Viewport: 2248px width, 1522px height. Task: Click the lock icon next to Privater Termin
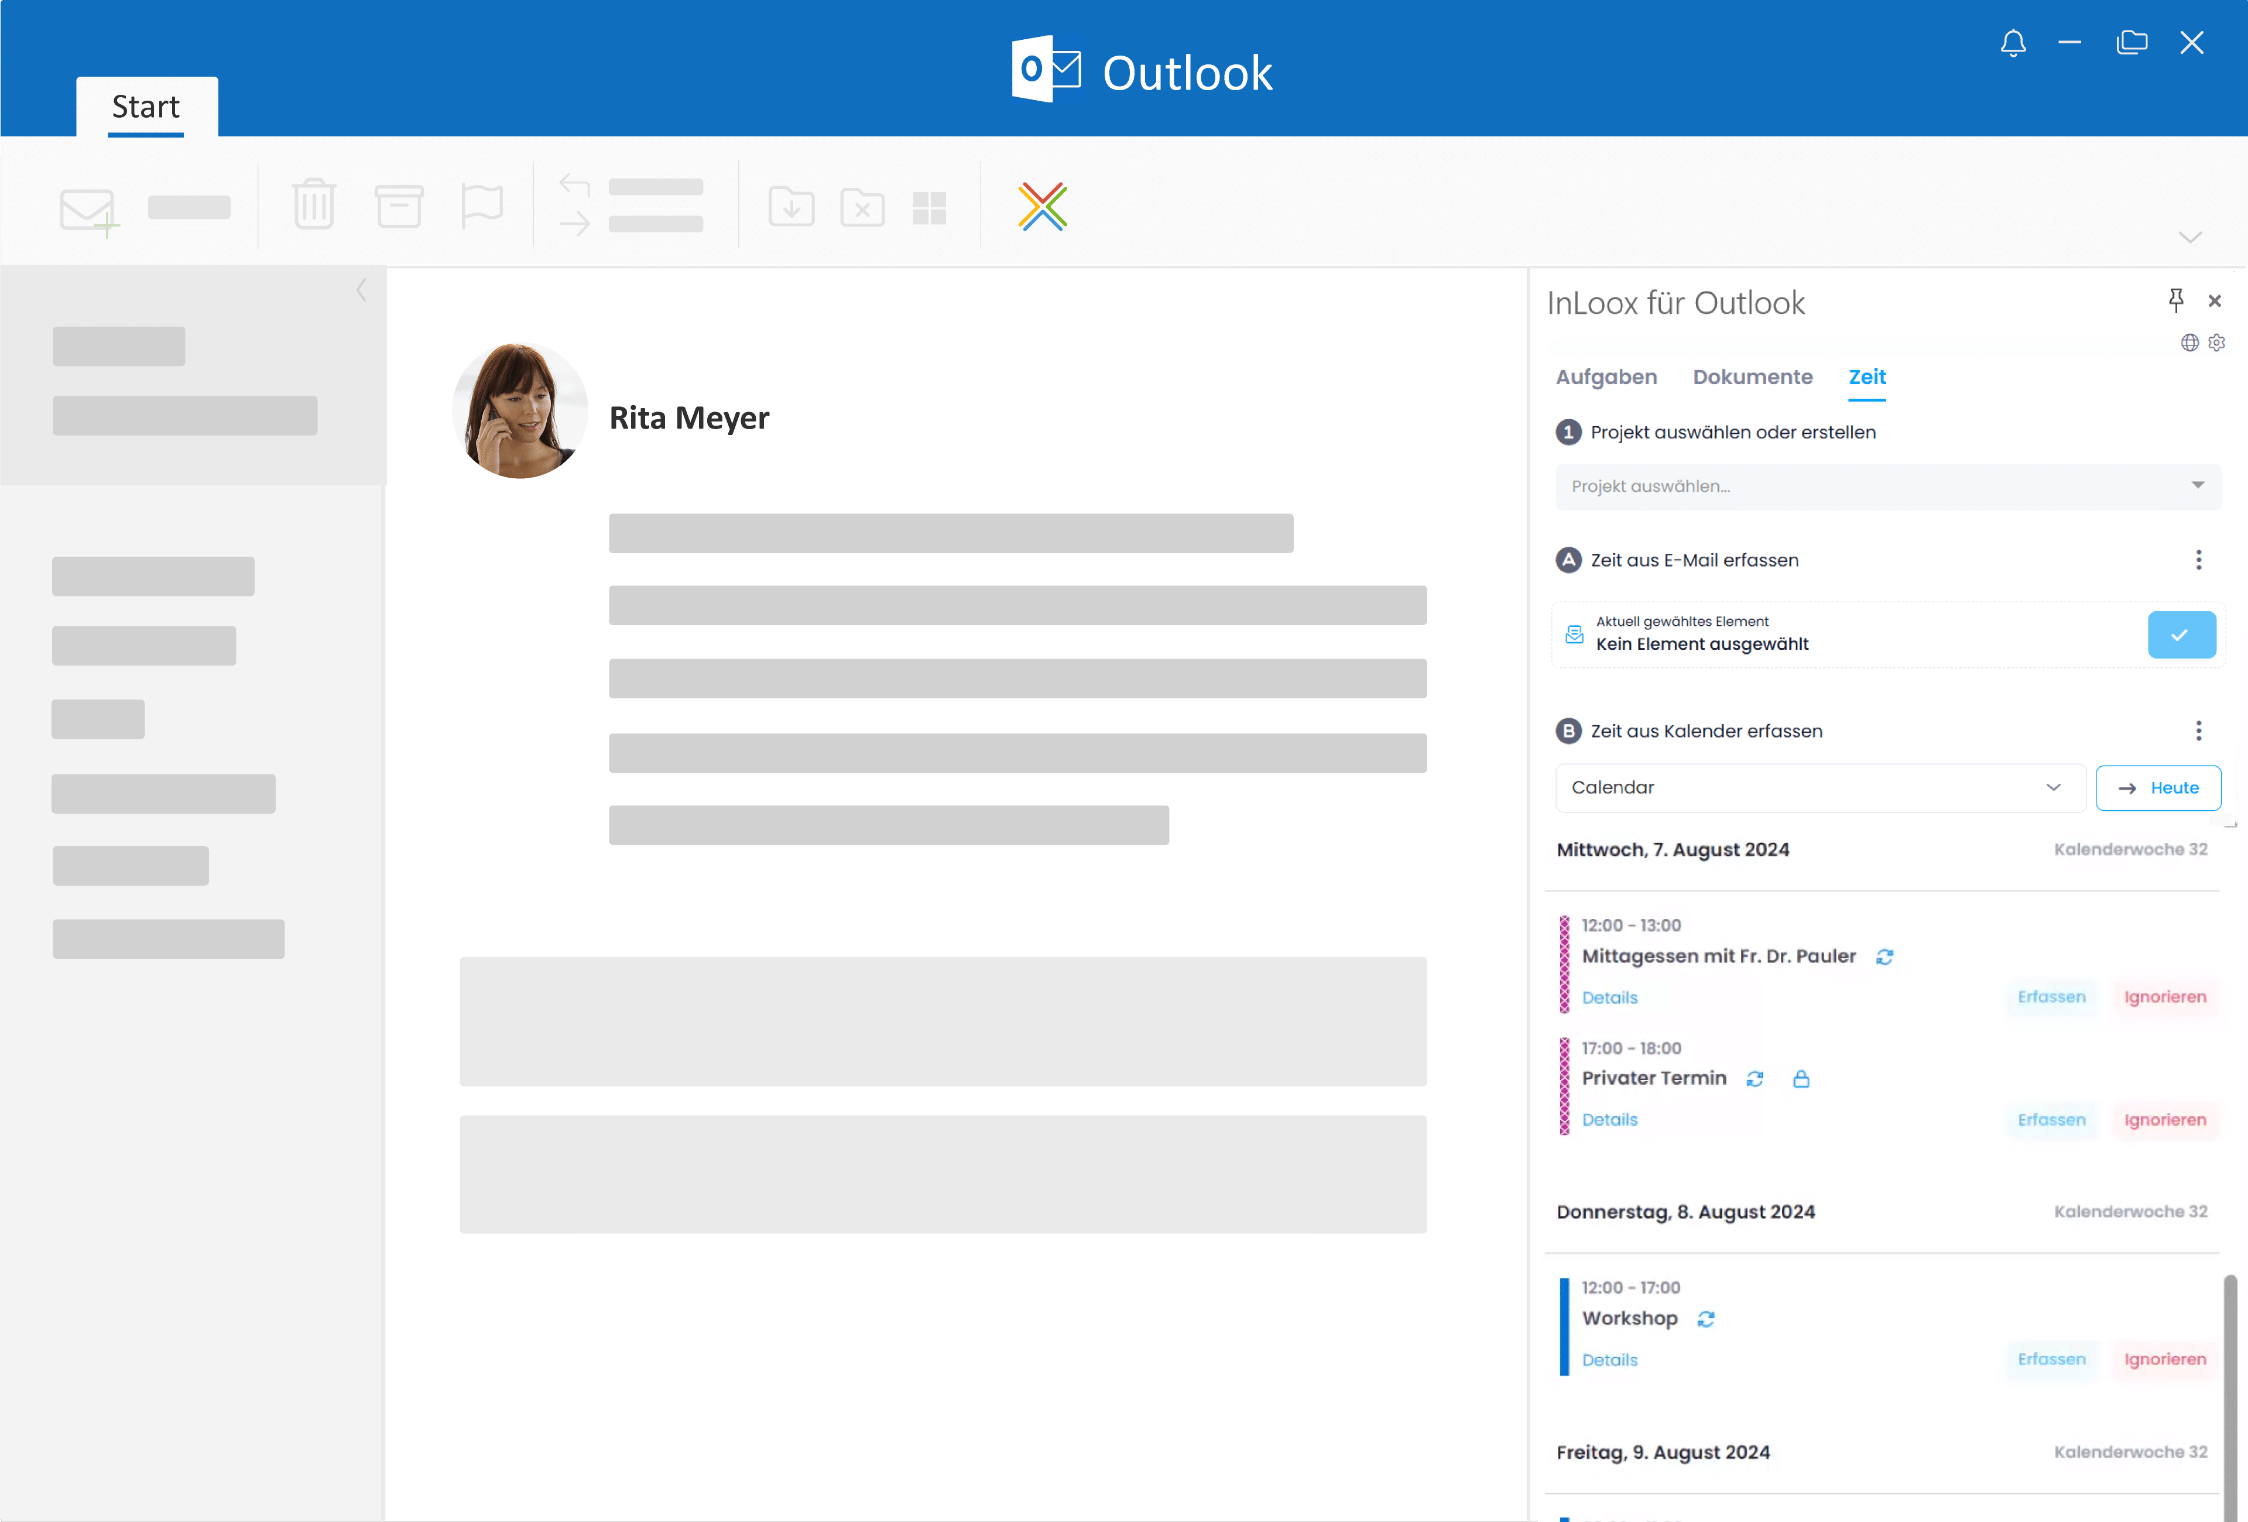(x=1801, y=1079)
